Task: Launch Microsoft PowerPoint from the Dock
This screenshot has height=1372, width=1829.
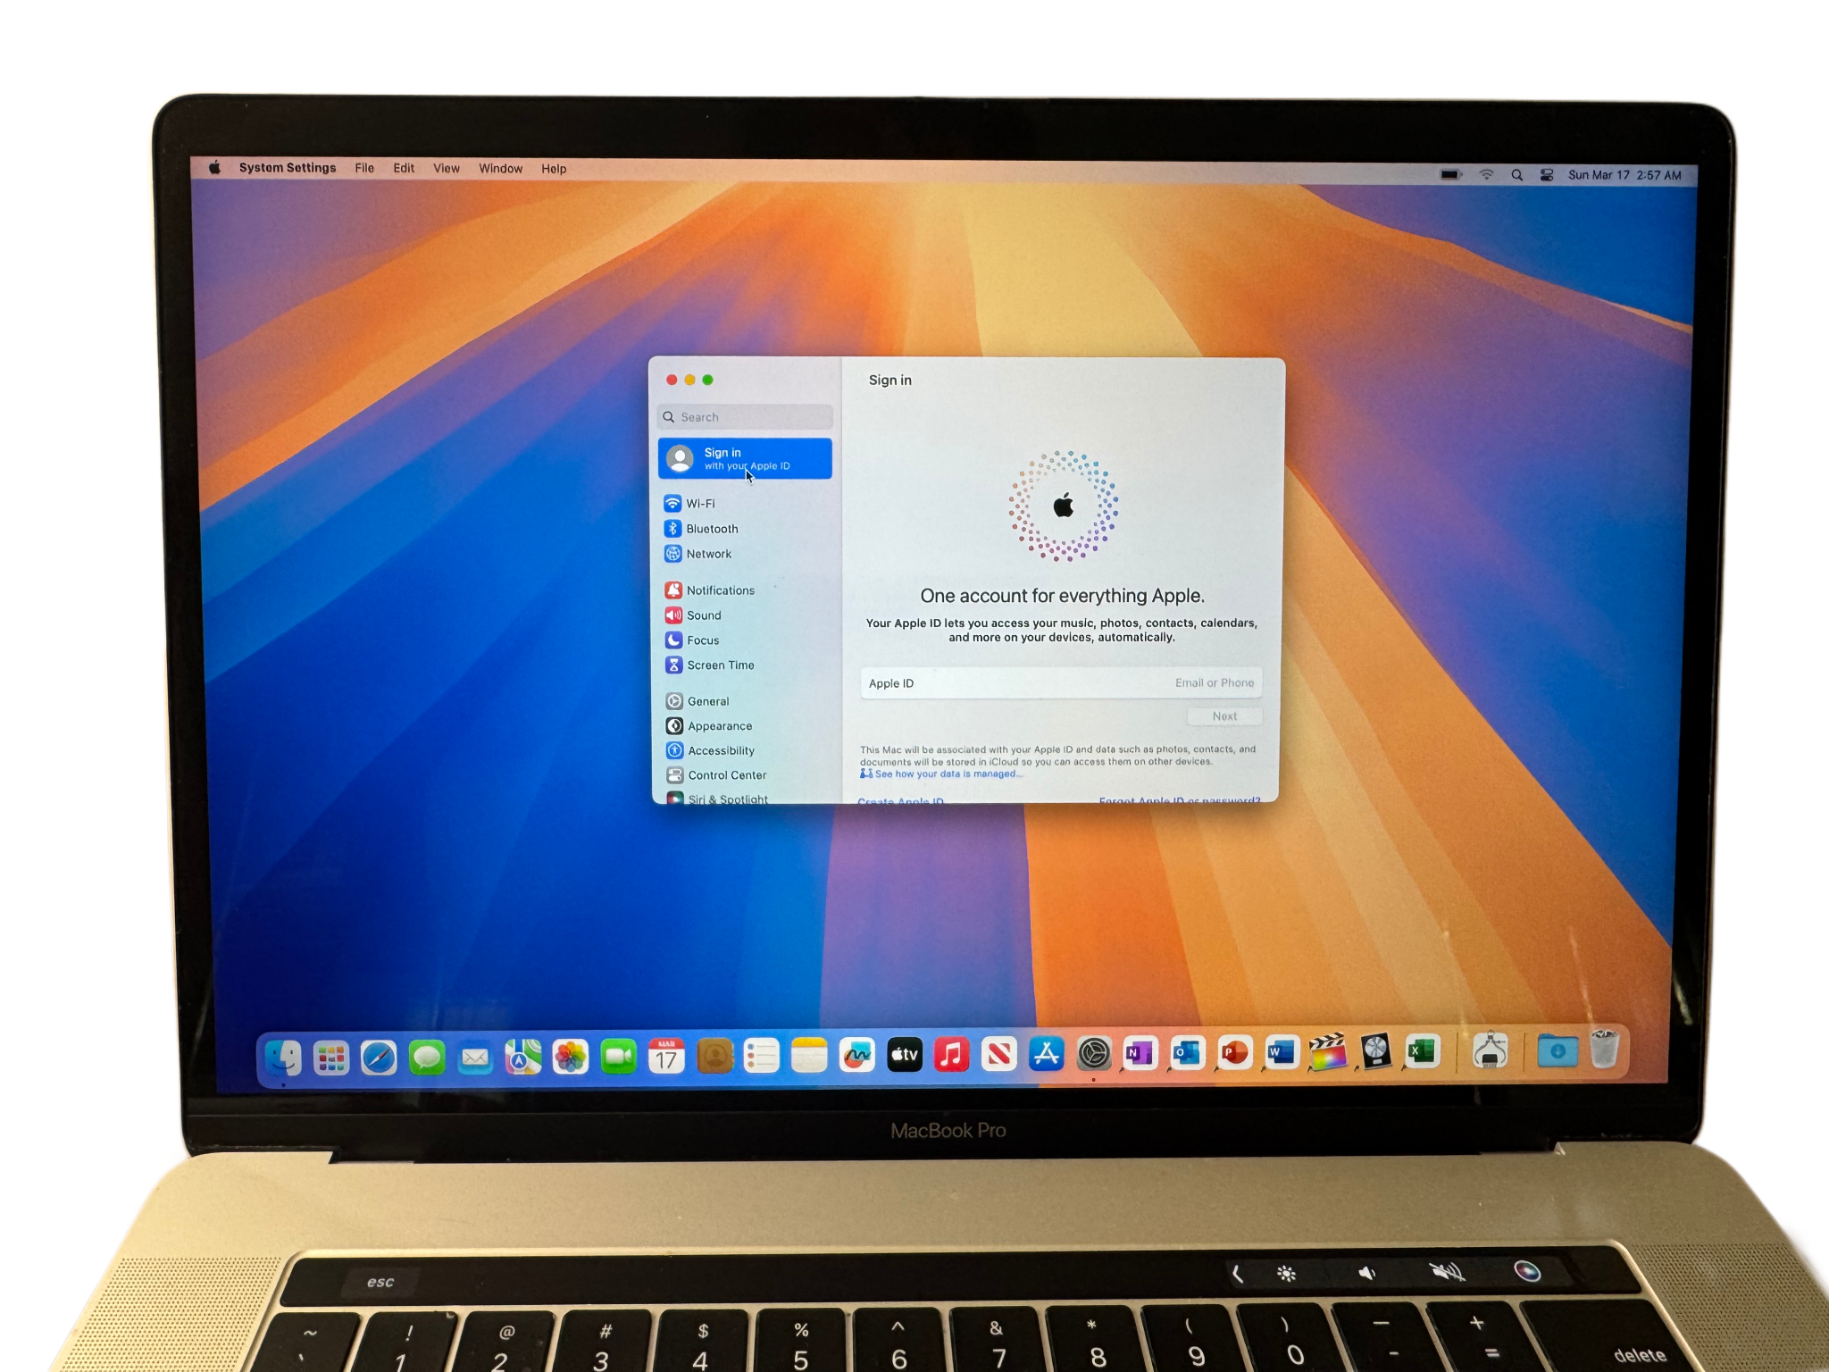Action: click(x=1235, y=1053)
